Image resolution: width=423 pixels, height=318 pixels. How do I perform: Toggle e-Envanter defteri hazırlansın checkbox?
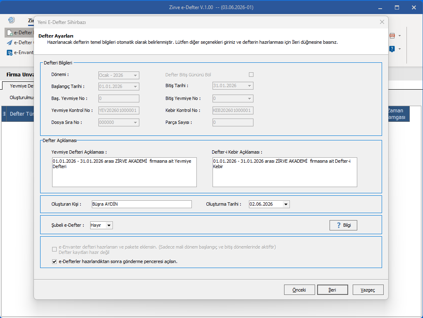pos(54,249)
